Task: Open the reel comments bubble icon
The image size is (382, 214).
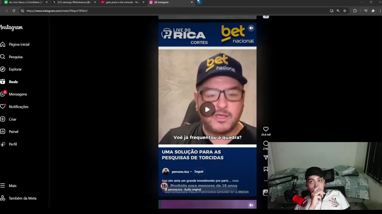Action: click(266, 143)
